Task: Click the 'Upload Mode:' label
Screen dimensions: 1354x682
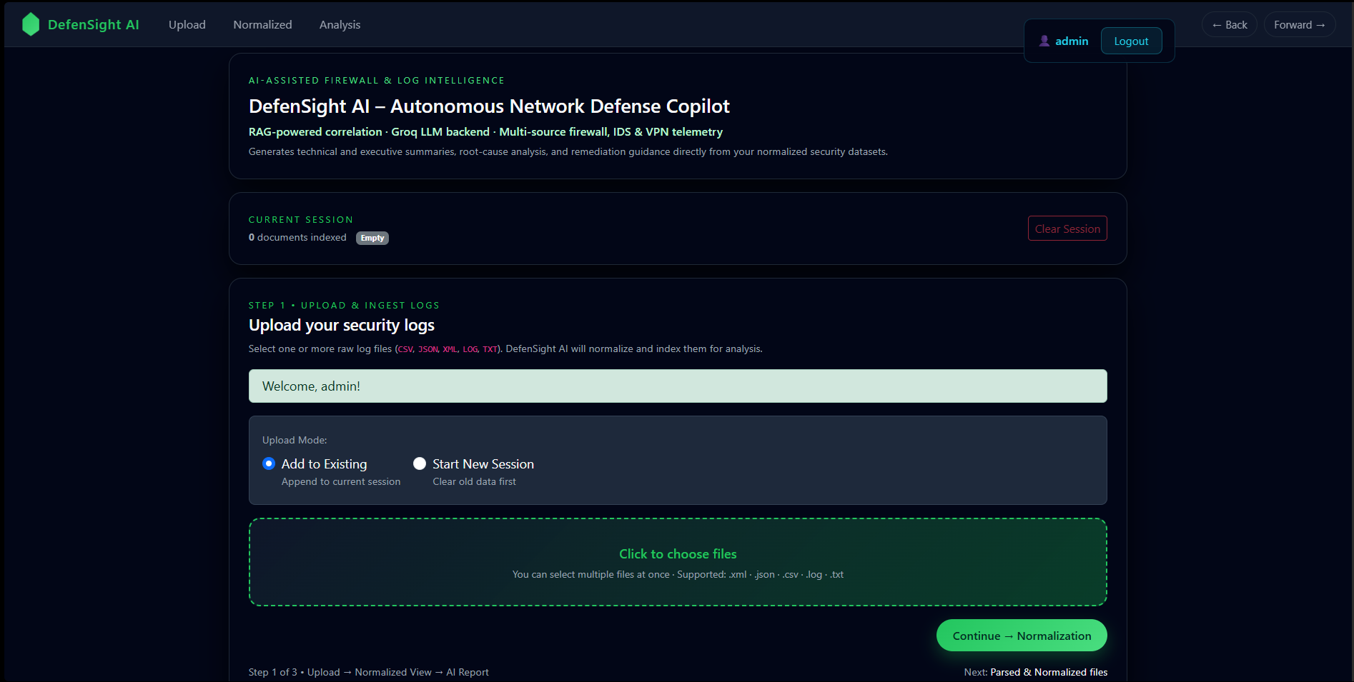Action: point(295,440)
